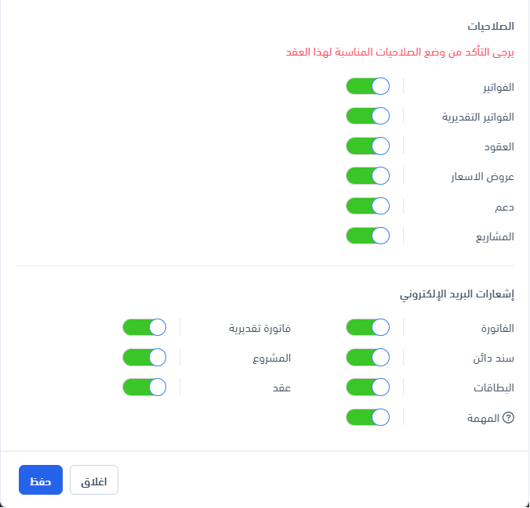Toggle the المهمة email notification

click(368, 416)
